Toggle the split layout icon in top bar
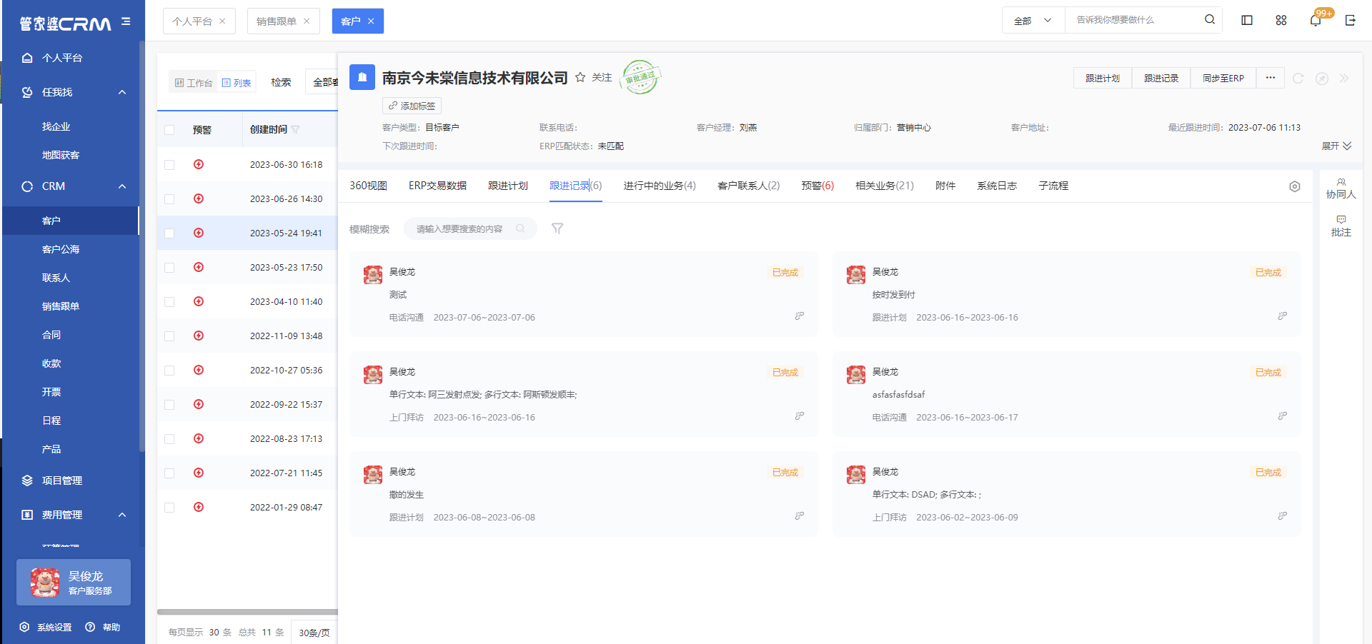The height and width of the screenshot is (644, 1372). tap(1247, 20)
